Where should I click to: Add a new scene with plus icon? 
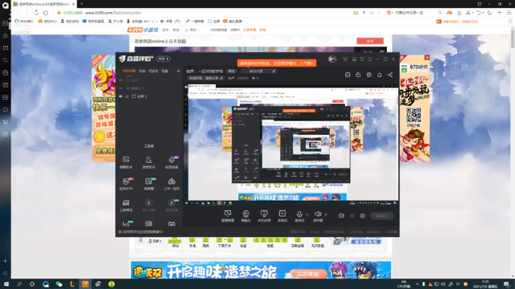[x=178, y=71]
